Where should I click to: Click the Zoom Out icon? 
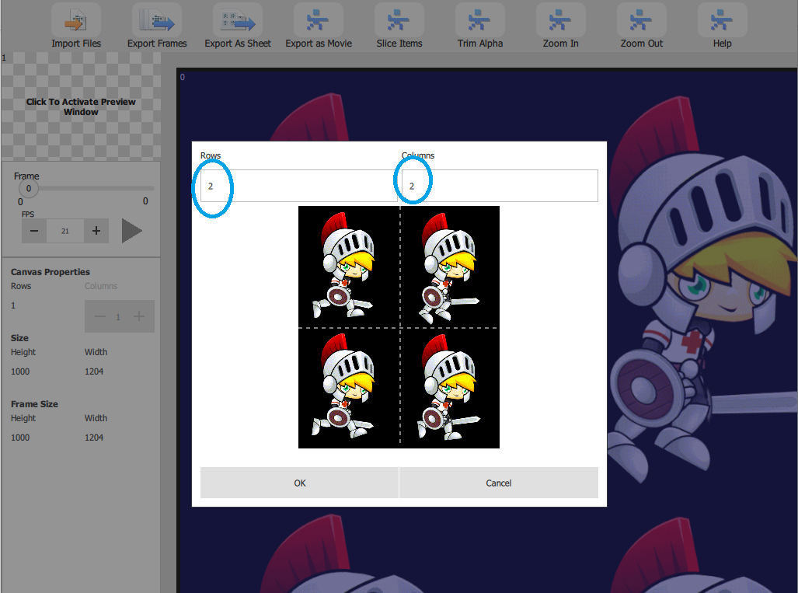tap(642, 21)
